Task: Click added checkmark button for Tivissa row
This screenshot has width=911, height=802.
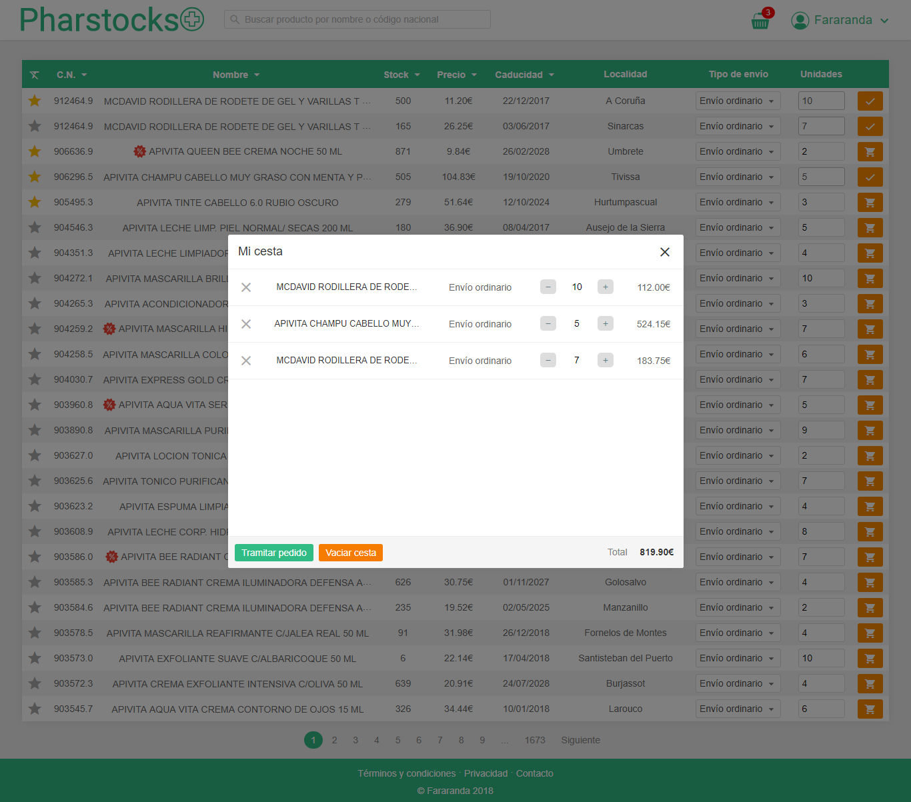Action: [870, 177]
